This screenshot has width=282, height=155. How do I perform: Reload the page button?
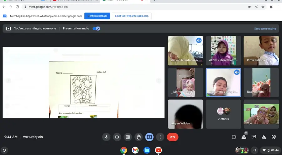coord(17,7)
